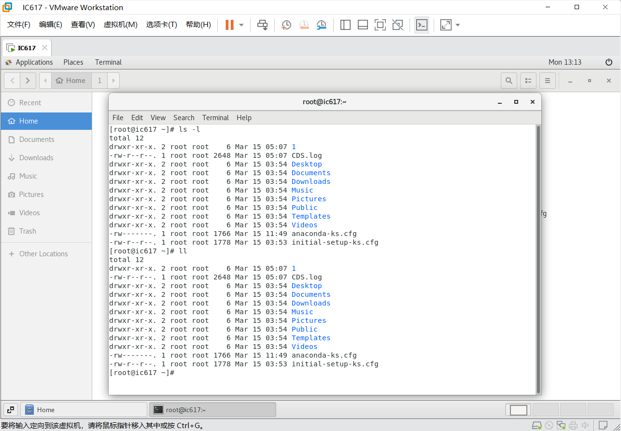Select the first workspace in switcher

tap(519, 410)
